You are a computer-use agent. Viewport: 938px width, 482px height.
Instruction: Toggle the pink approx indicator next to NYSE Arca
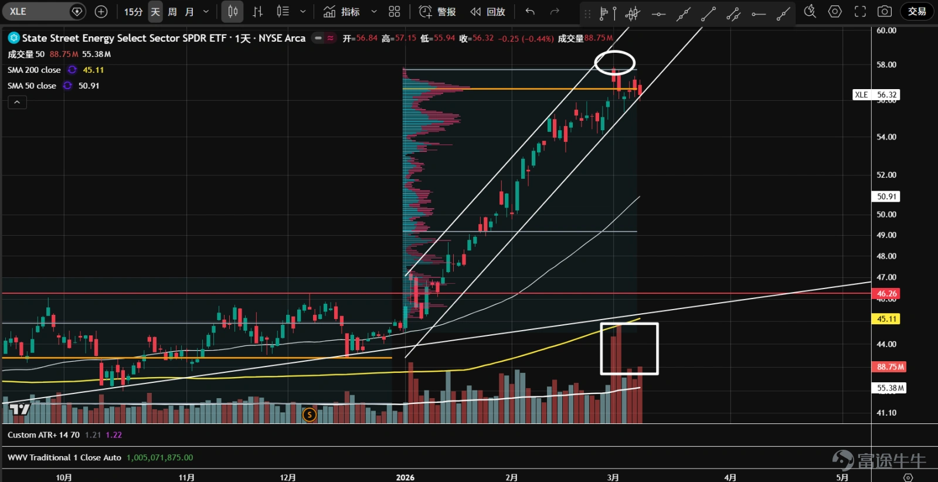click(x=331, y=38)
